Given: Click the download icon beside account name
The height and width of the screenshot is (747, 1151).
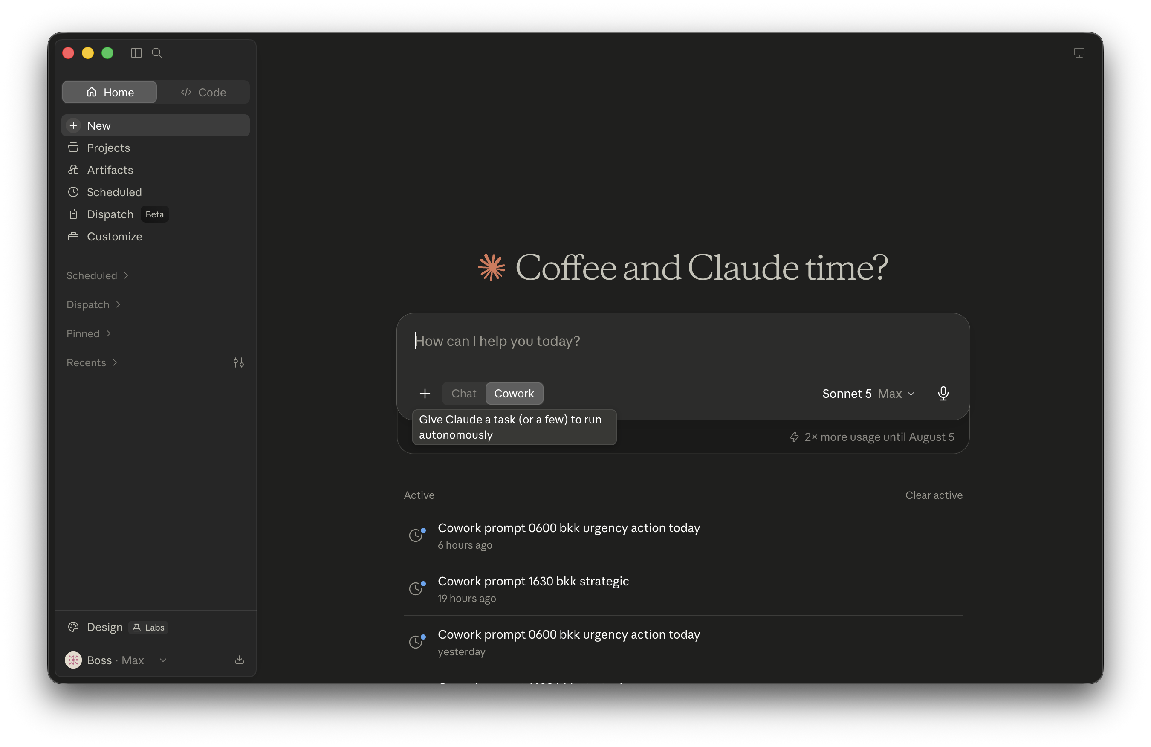Looking at the screenshot, I should pyautogui.click(x=240, y=660).
